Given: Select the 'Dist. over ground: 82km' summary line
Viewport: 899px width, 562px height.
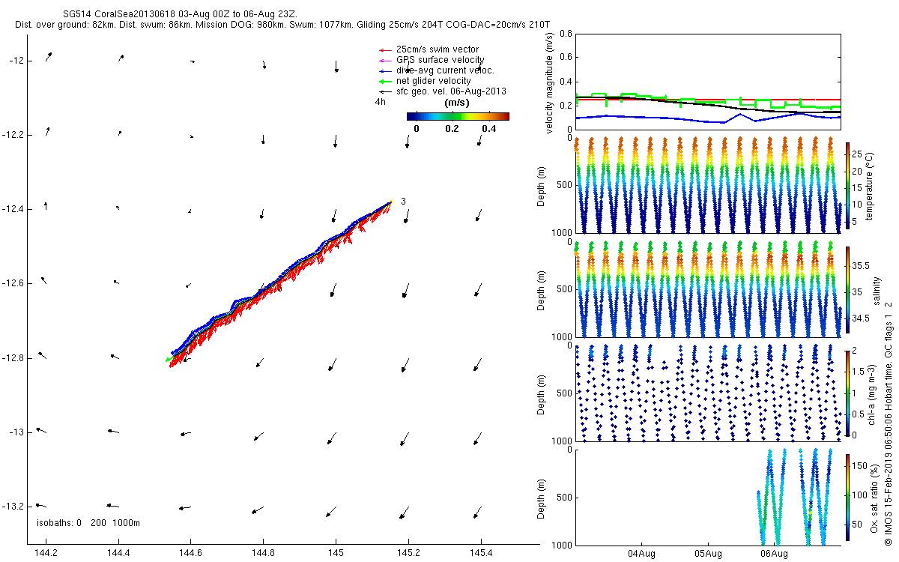Looking at the screenshot, I should point(282,25).
